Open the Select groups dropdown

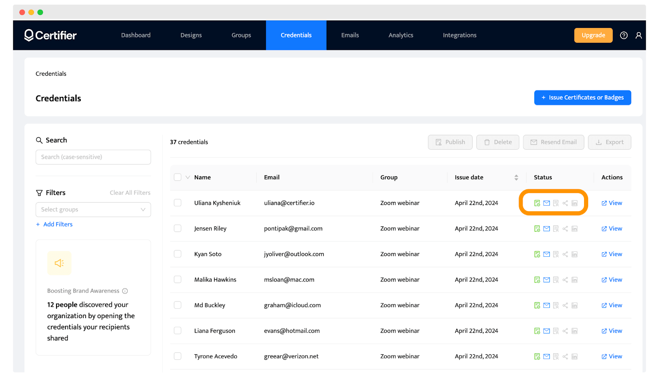click(93, 209)
